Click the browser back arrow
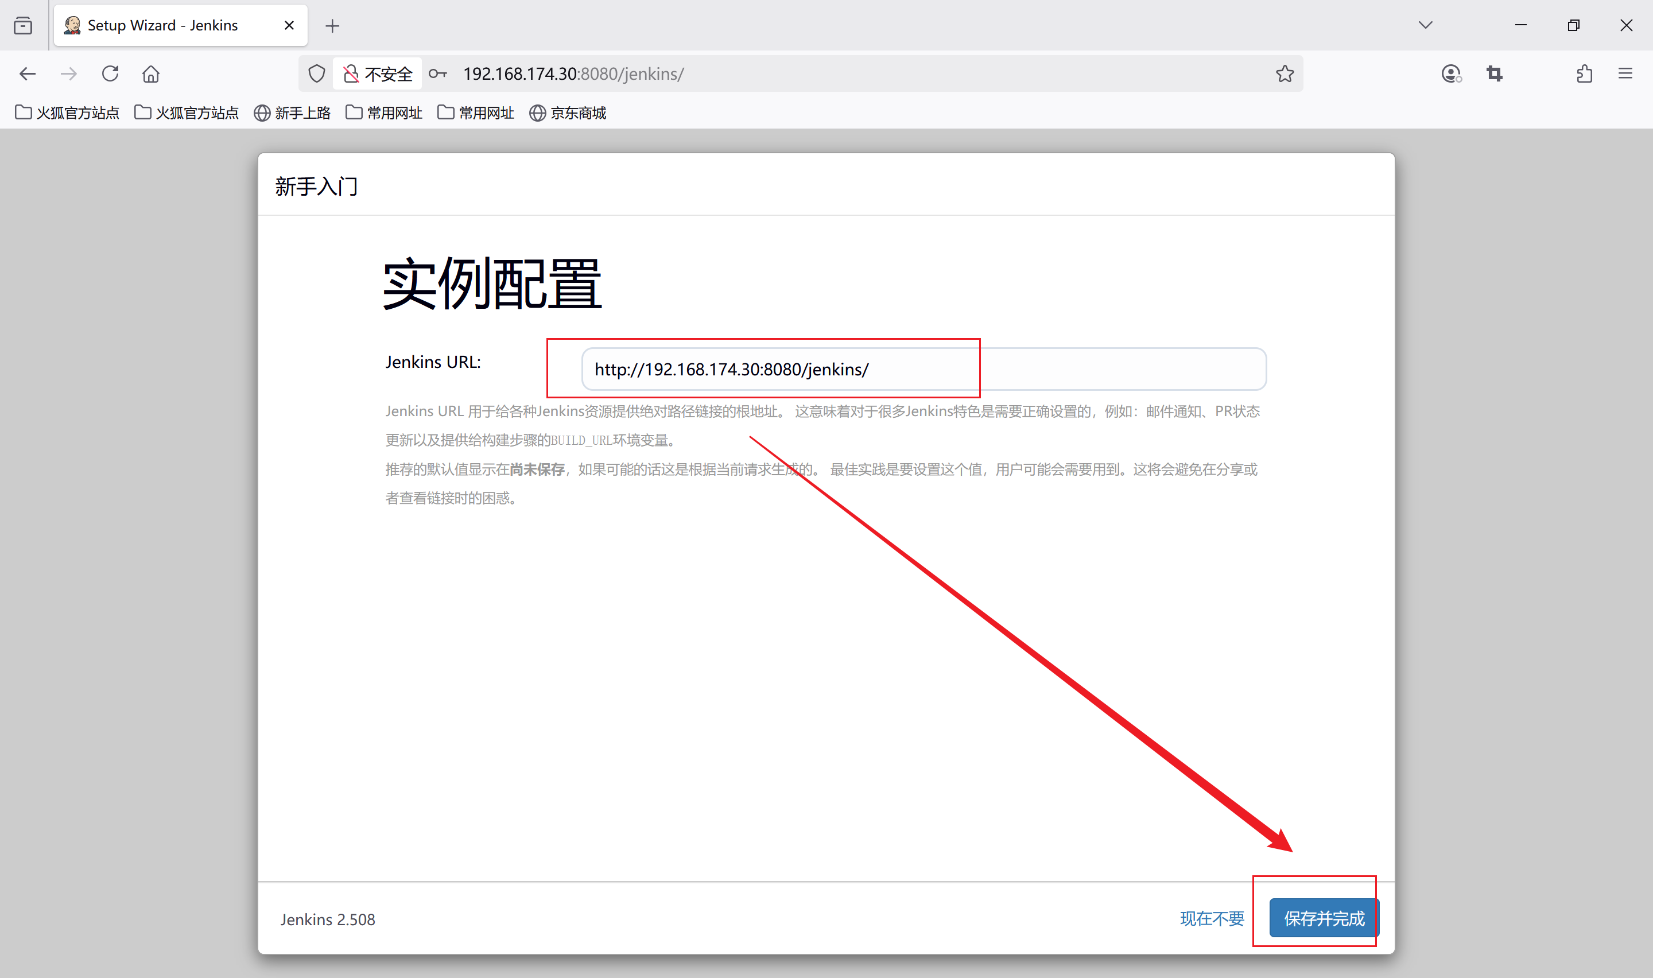Screen dimensions: 1653x978 (x=28, y=74)
